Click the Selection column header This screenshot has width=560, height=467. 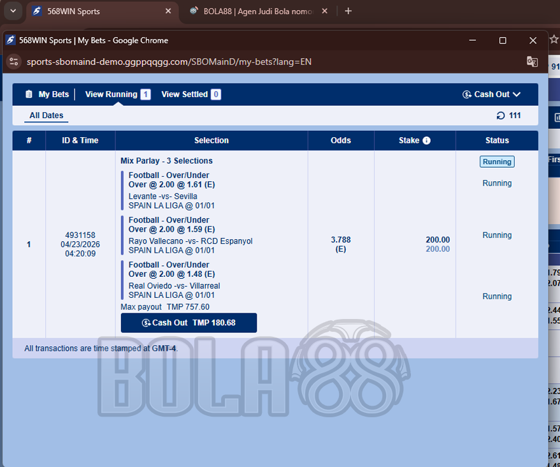[x=212, y=140]
